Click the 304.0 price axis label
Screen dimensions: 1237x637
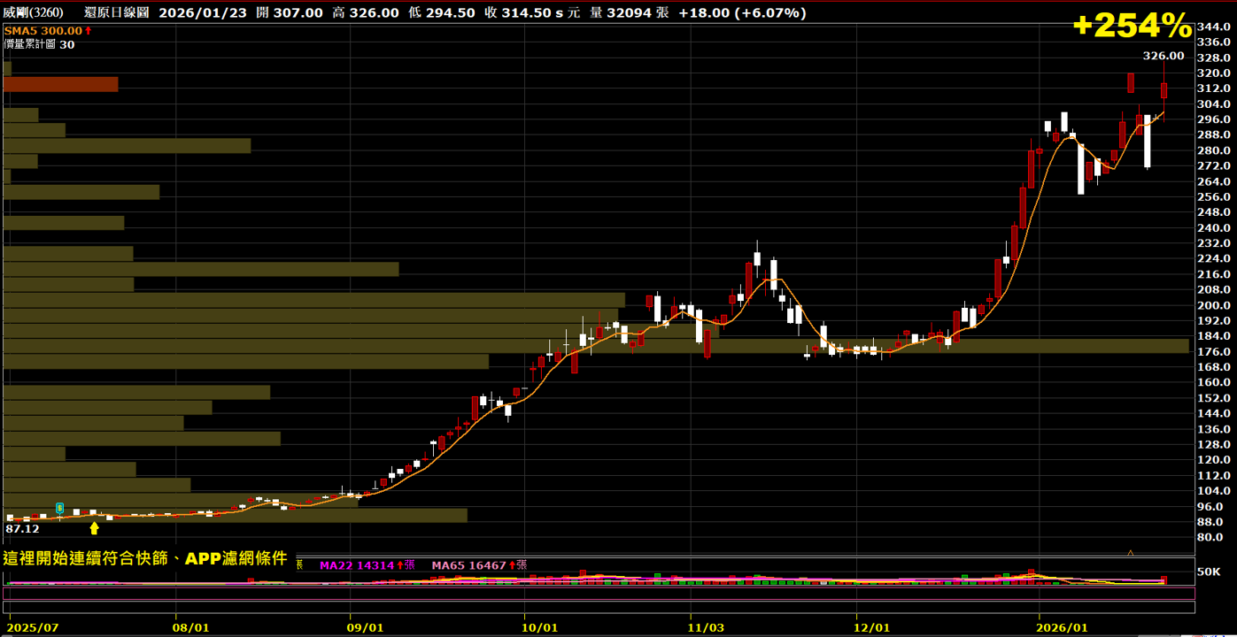1212,104
